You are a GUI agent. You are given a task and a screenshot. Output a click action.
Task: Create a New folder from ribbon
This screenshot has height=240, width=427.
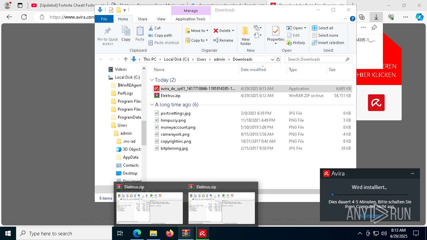[246, 35]
